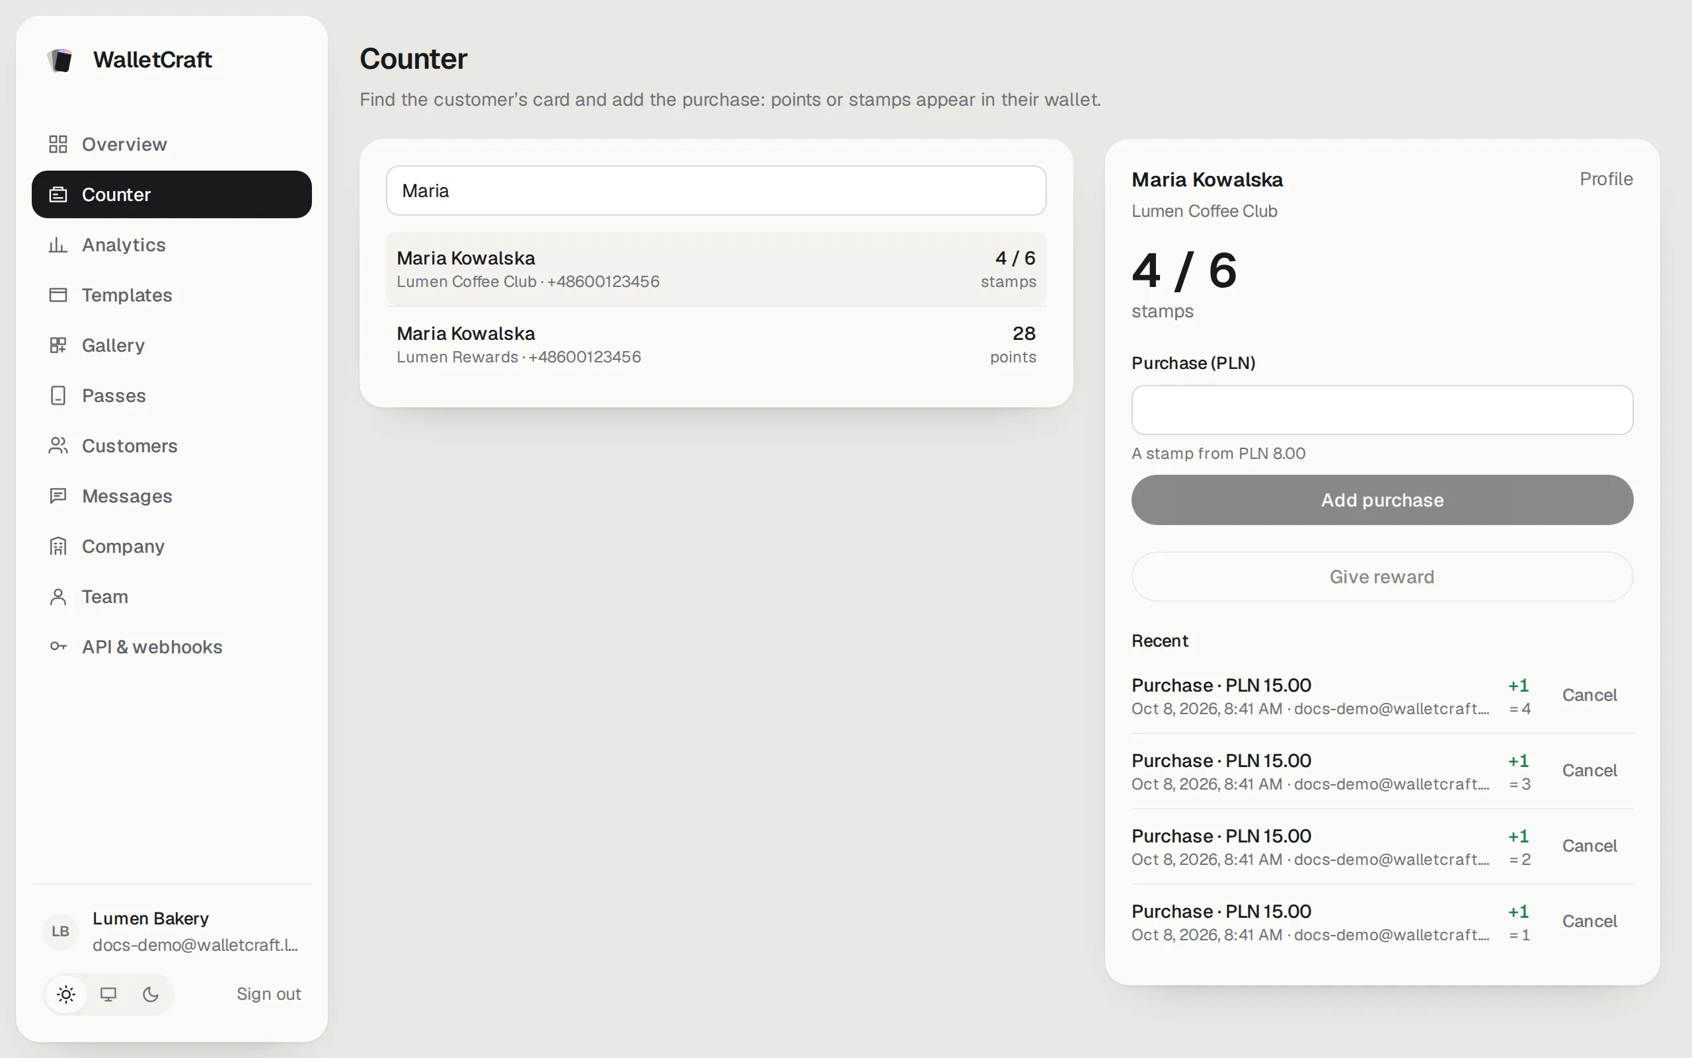The image size is (1692, 1058).
Task: Click the Team person icon
Action: [58, 597]
